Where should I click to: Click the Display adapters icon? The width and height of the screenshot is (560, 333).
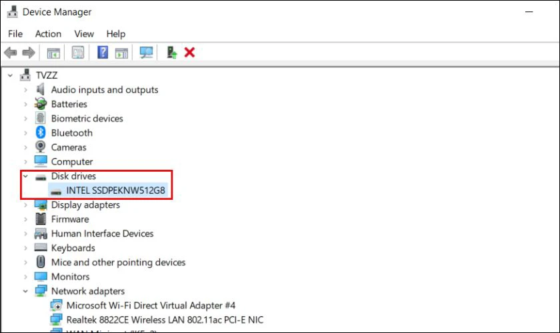(x=41, y=205)
